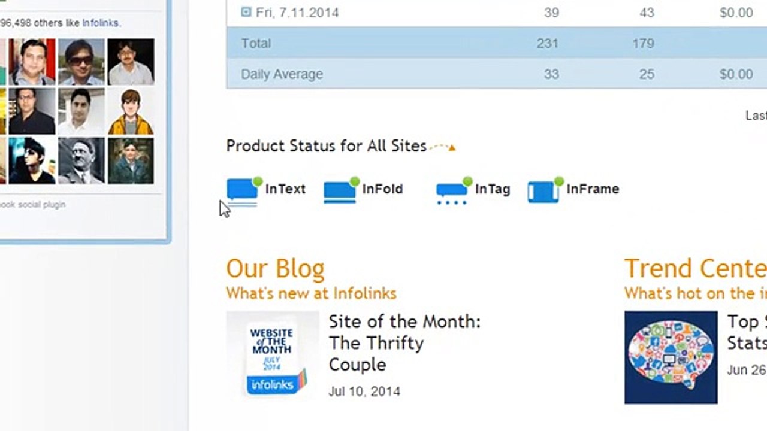
Task: Click the Trend Center heading
Action: coord(695,269)
